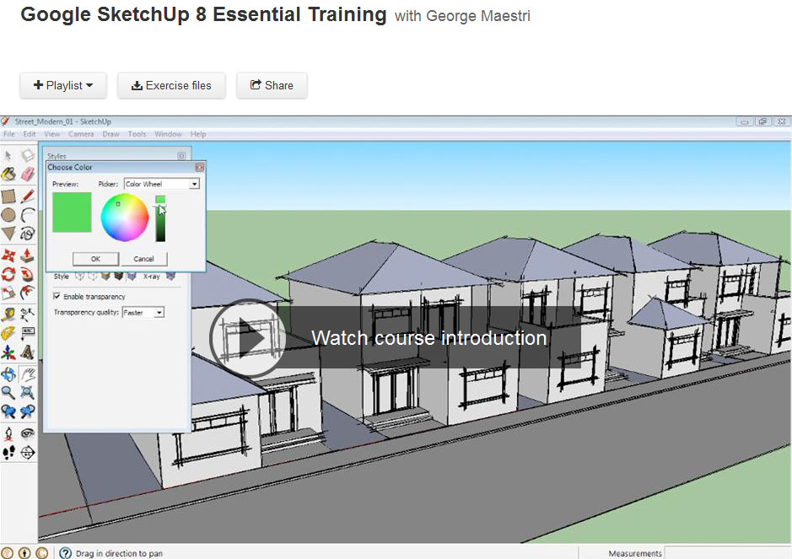792x559 pixels.
Task: Select the 3D Text tool
Action: pyautogui.click(x=27, y=352)
